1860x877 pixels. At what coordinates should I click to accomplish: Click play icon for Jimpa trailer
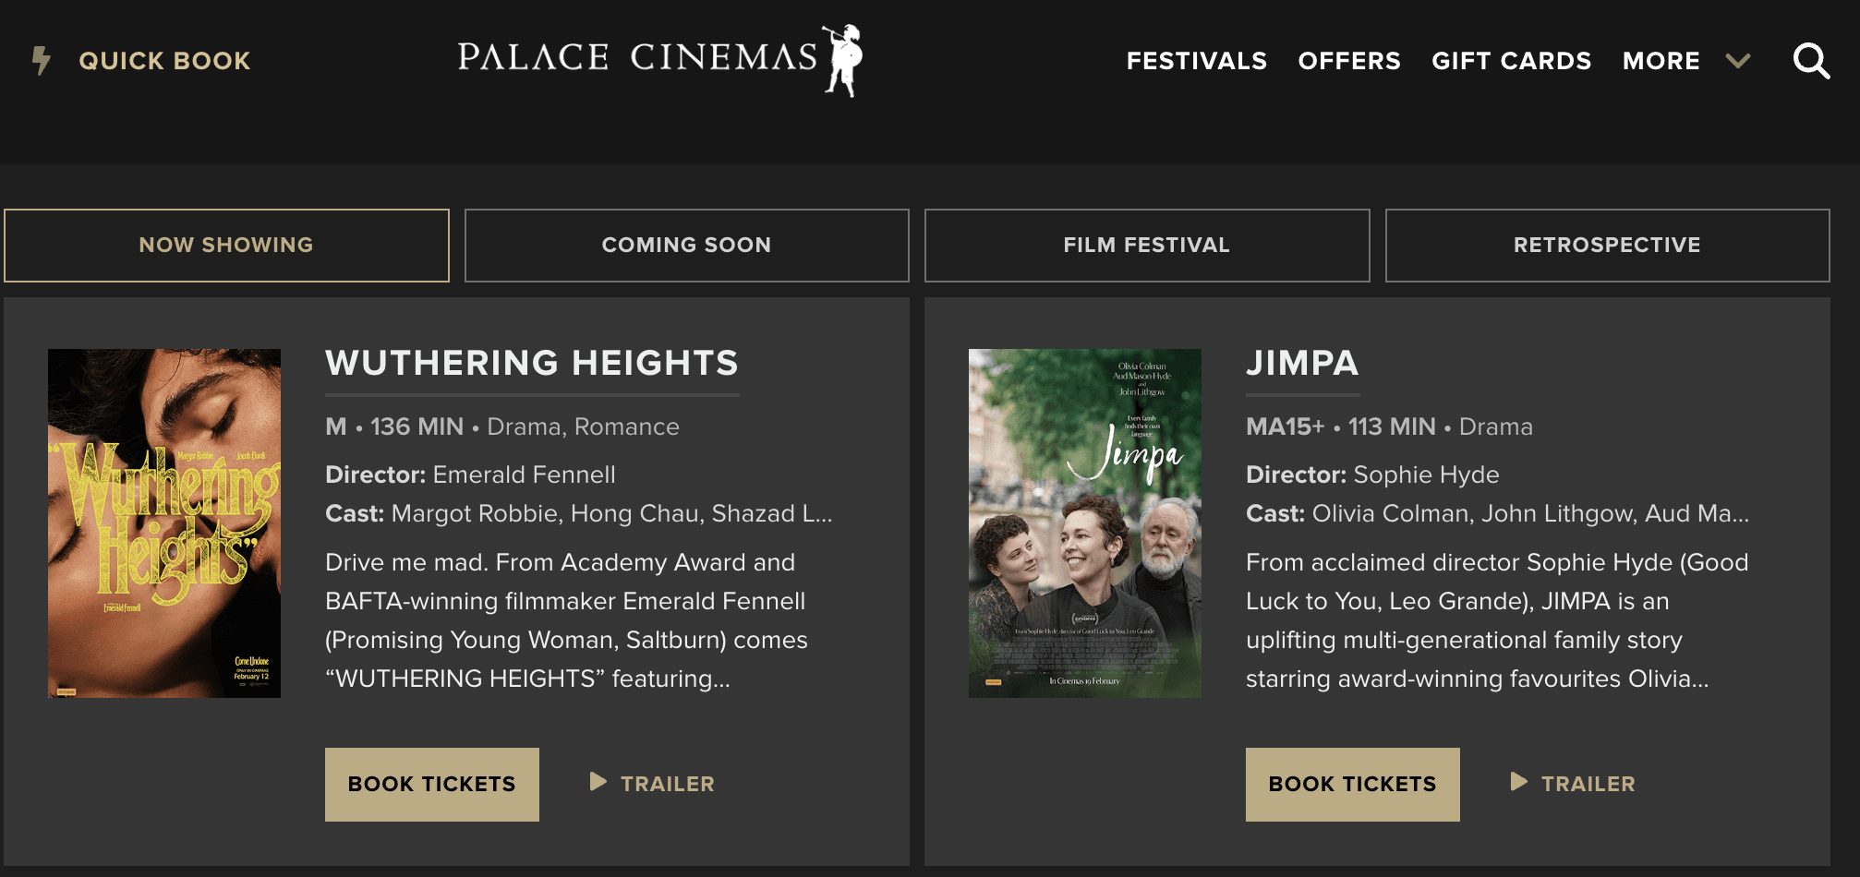pos(1519,782)
